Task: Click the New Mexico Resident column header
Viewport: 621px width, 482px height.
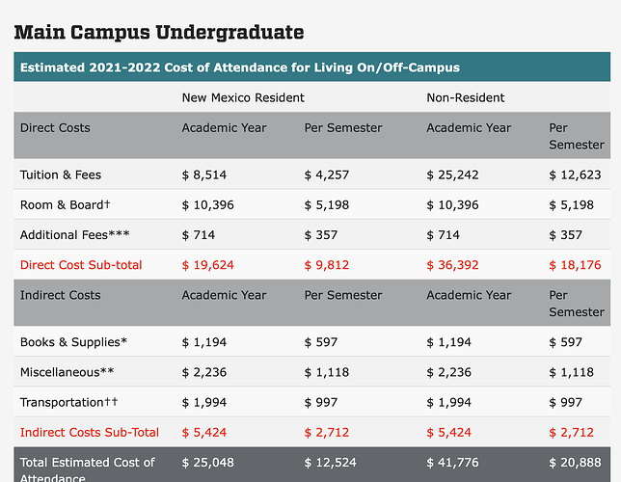Action: tap(243, 97)
